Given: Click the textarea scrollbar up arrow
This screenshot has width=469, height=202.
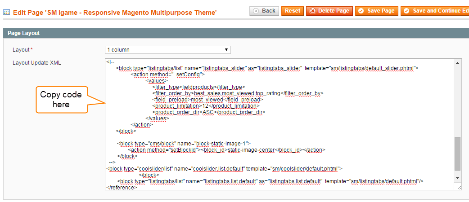Looking at the screenshot, I should pos(458,63).
